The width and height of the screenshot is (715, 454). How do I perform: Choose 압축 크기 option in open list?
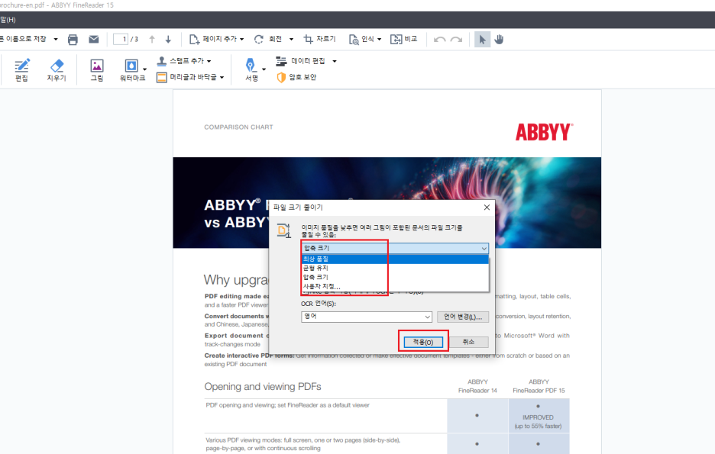(395, 277)
